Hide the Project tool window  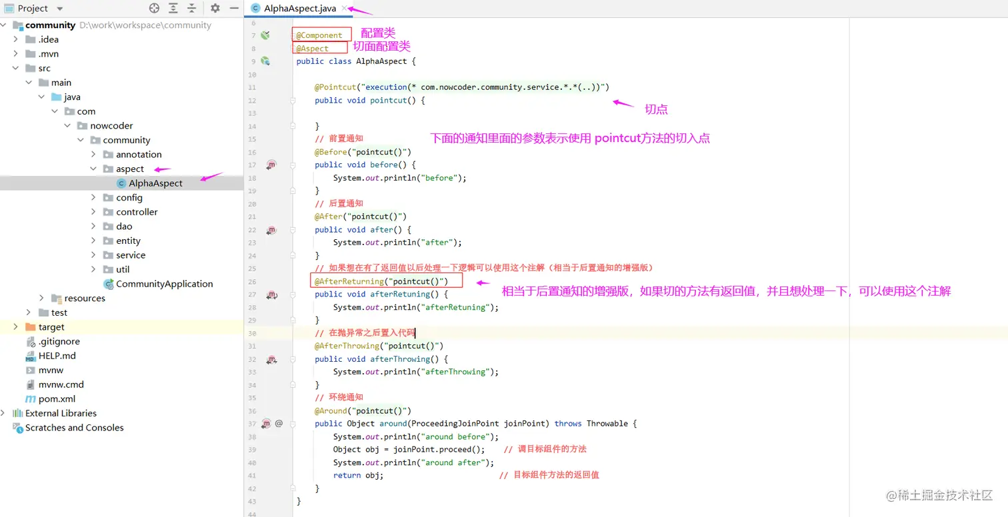[234, 8]
